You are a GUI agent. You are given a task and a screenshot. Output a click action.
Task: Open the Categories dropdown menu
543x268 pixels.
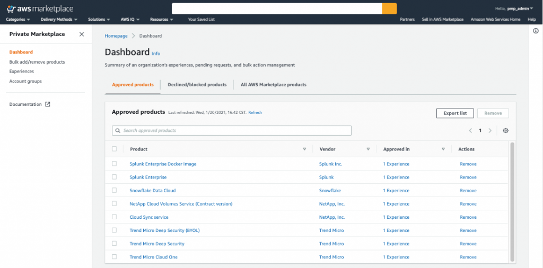point(18,20)
